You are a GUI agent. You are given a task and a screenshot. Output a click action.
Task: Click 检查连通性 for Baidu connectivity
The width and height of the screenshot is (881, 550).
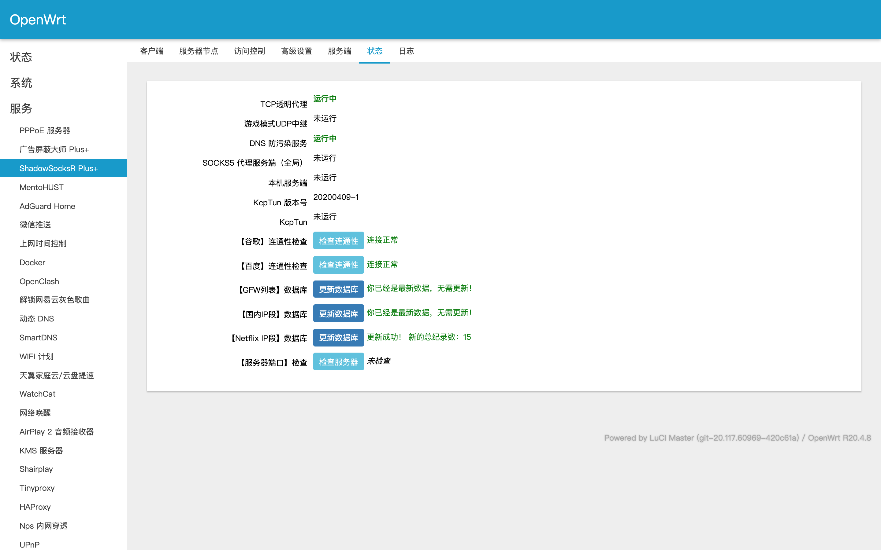point(338,265)
